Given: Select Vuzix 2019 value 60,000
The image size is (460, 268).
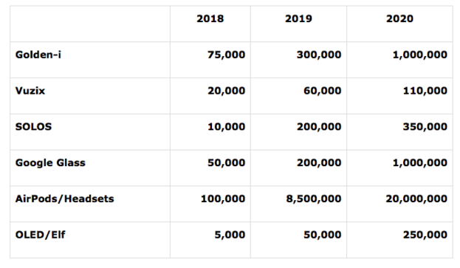Looking at the screenshot, I should click(323, 91).
